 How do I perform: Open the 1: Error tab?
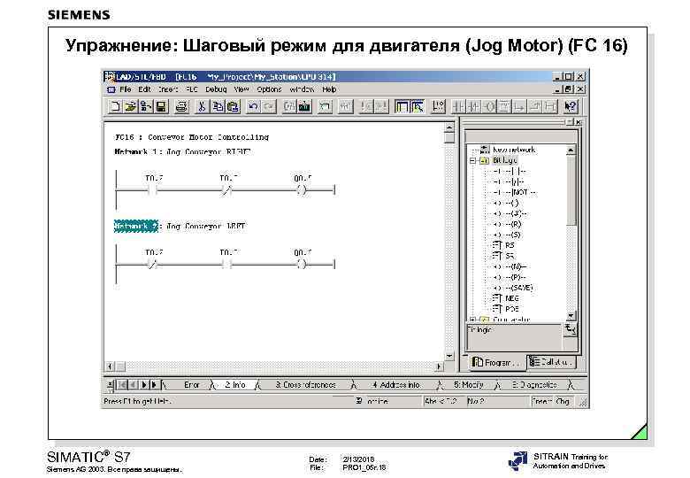tap(189, 385)
